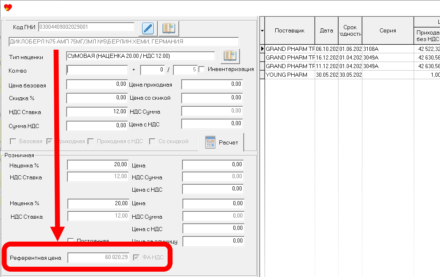
Task: Click the first retail Наценка % field
Action: 98,165
